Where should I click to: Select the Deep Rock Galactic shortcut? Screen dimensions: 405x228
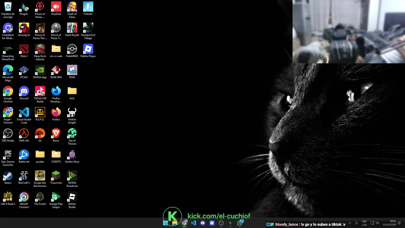[40, 52]
